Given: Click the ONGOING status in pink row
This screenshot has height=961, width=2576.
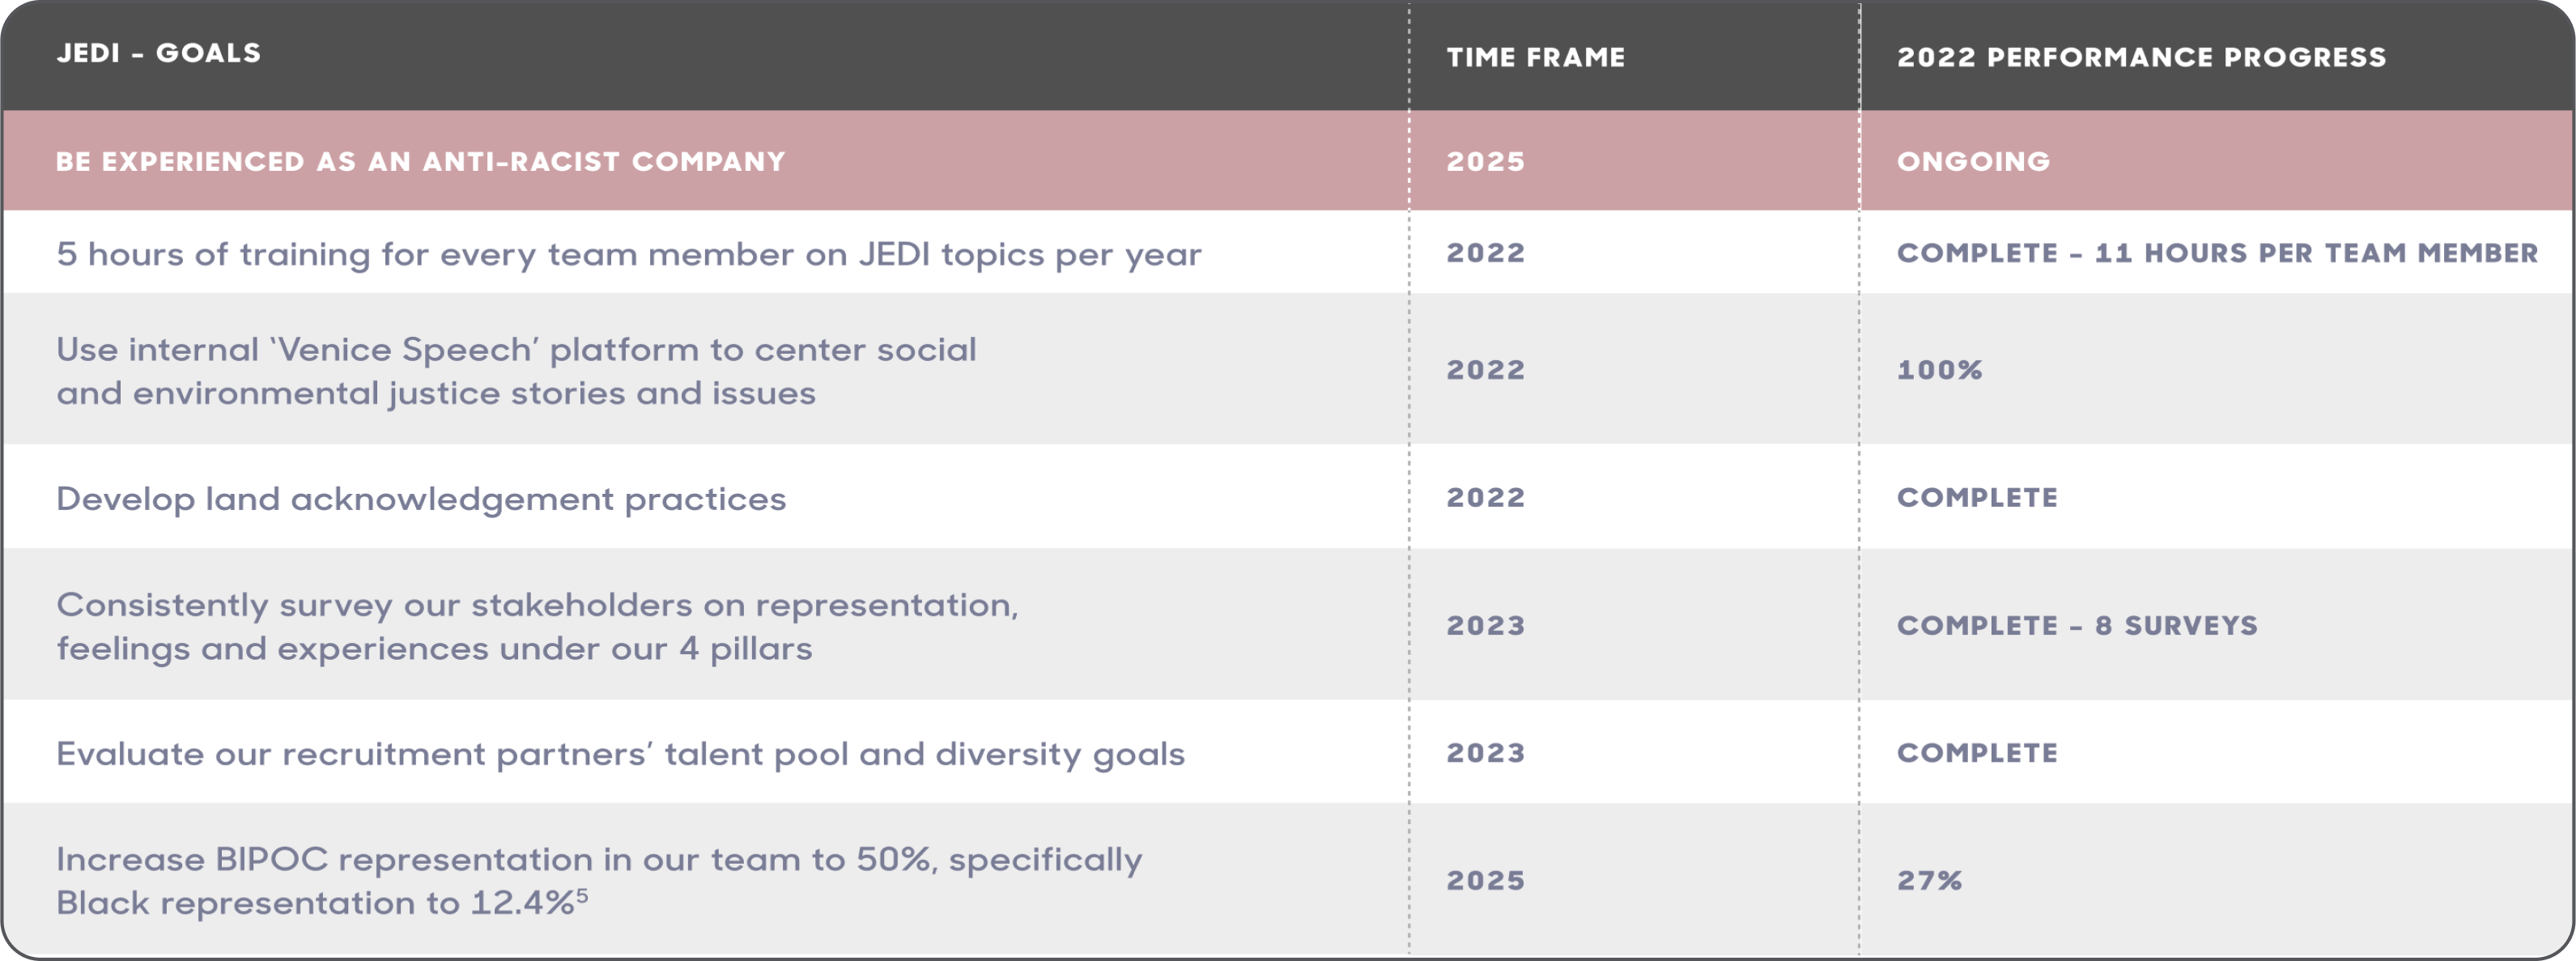Looking at the screenshot, I should (x=1973, y=162).
